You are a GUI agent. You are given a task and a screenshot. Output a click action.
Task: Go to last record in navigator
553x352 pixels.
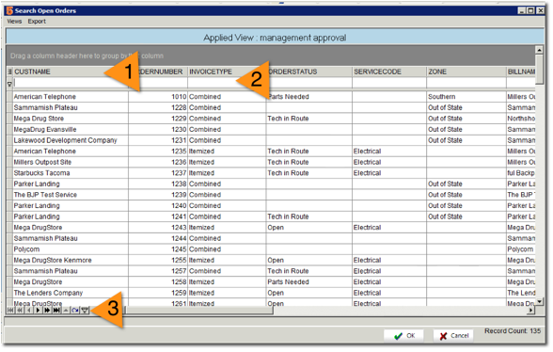(x=56, y=311)
